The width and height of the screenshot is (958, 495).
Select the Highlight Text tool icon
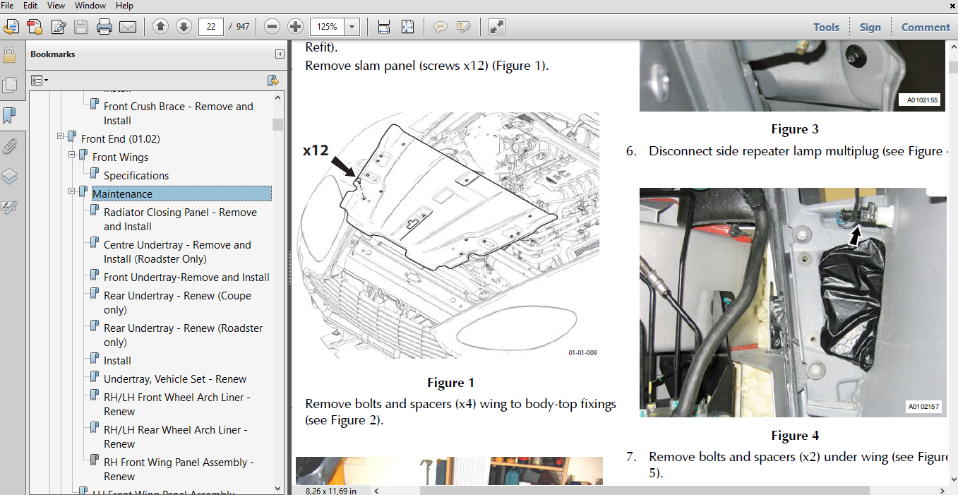tap(463, 26)
